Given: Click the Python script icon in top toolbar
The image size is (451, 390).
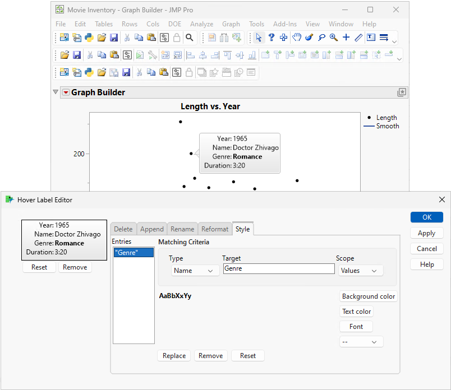Looking at the screenshot, I should [x=89, y=38].
